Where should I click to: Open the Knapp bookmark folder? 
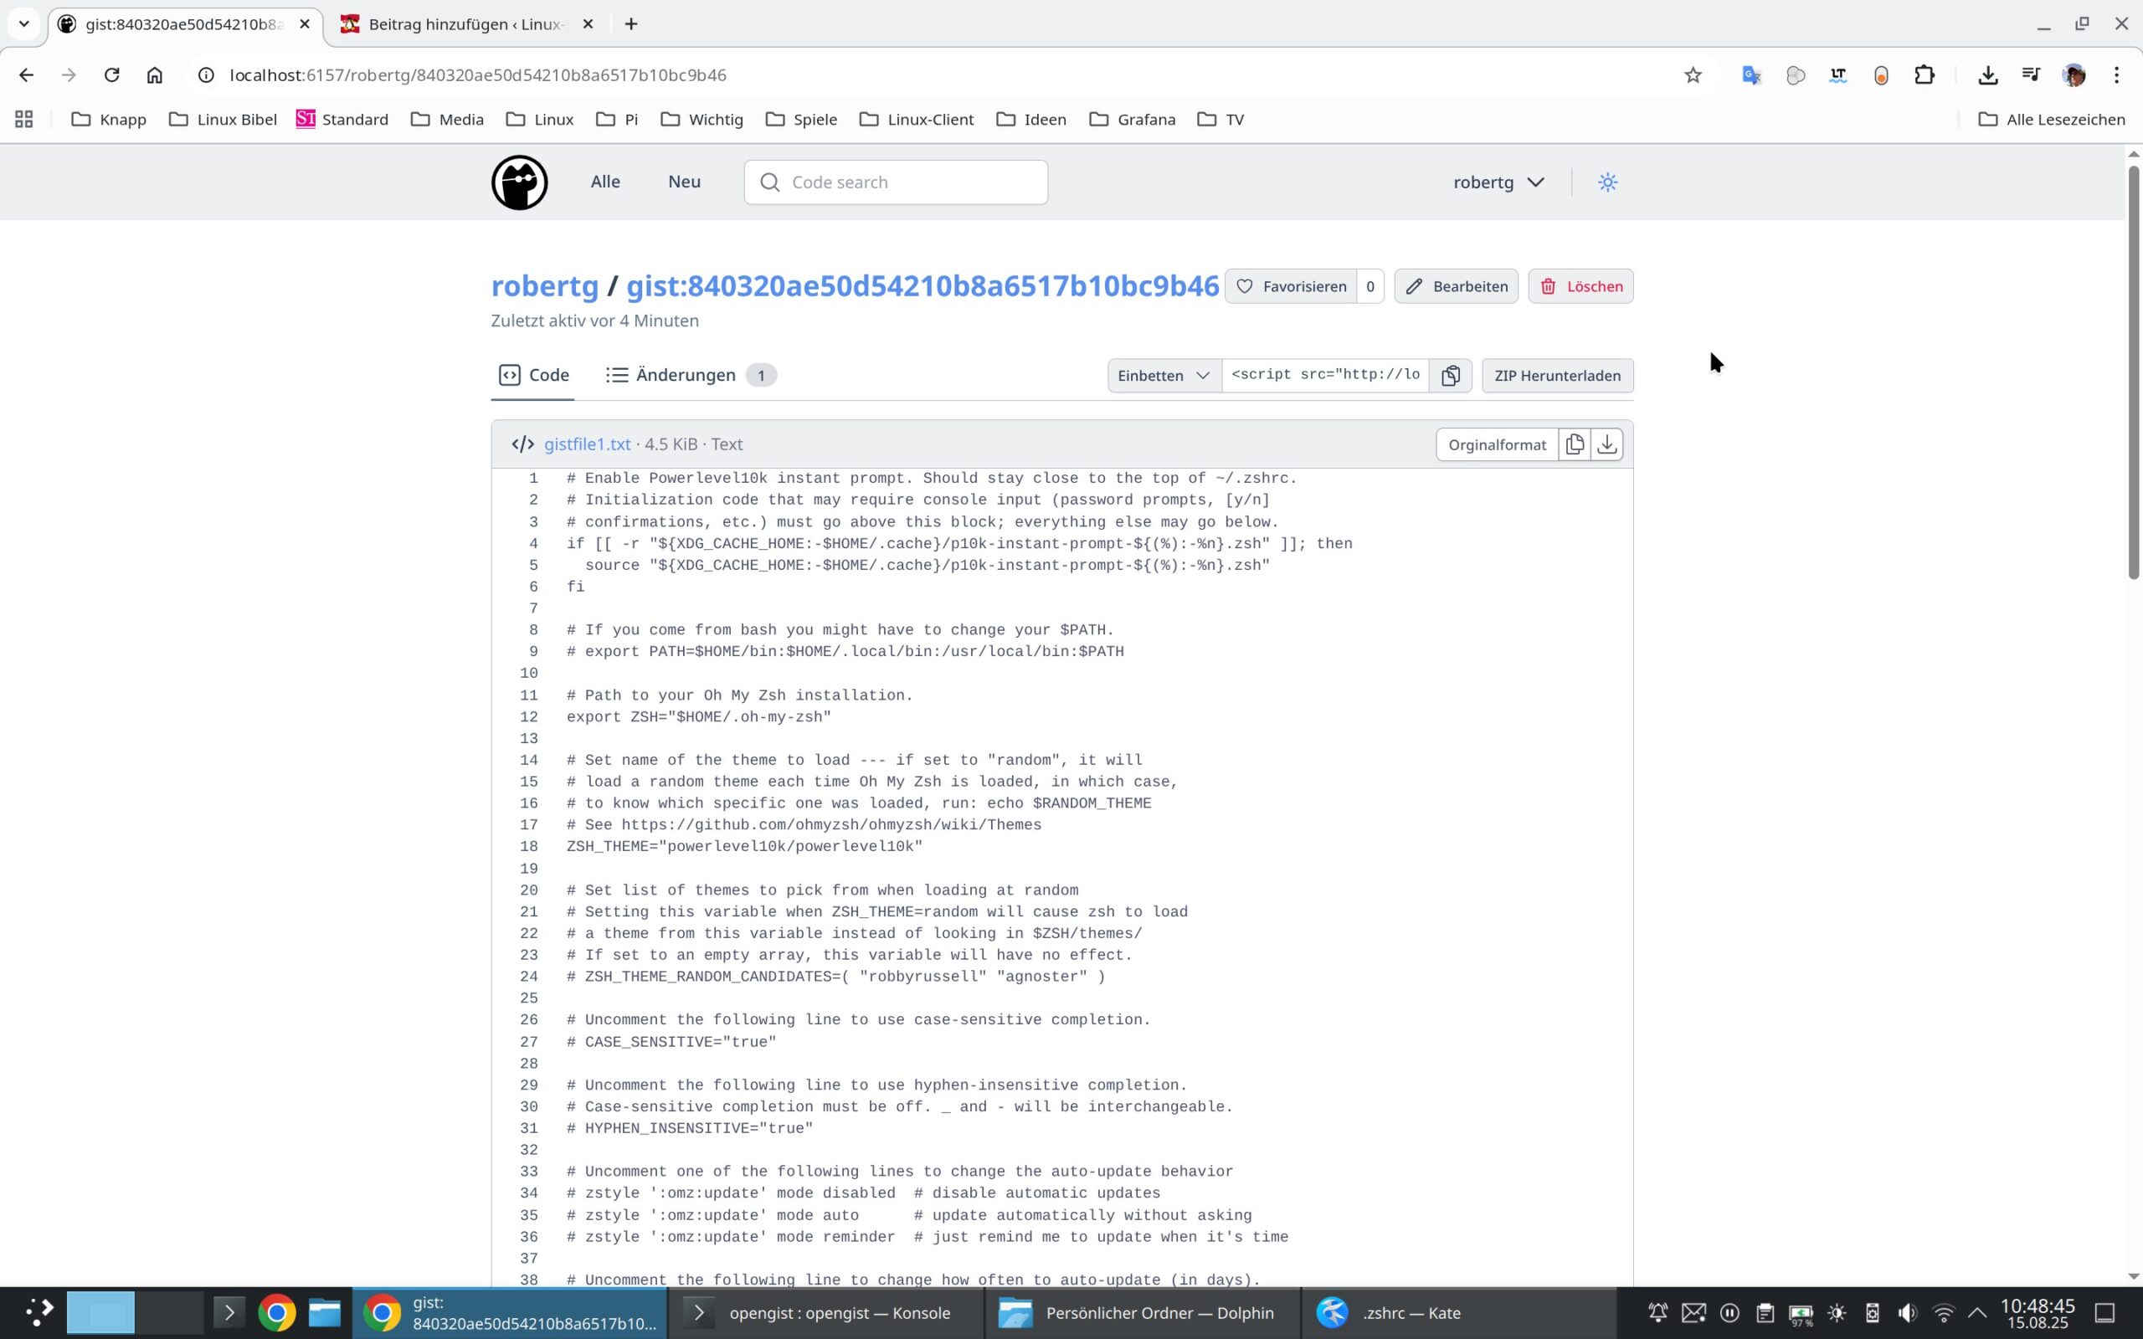click(109, 120)
